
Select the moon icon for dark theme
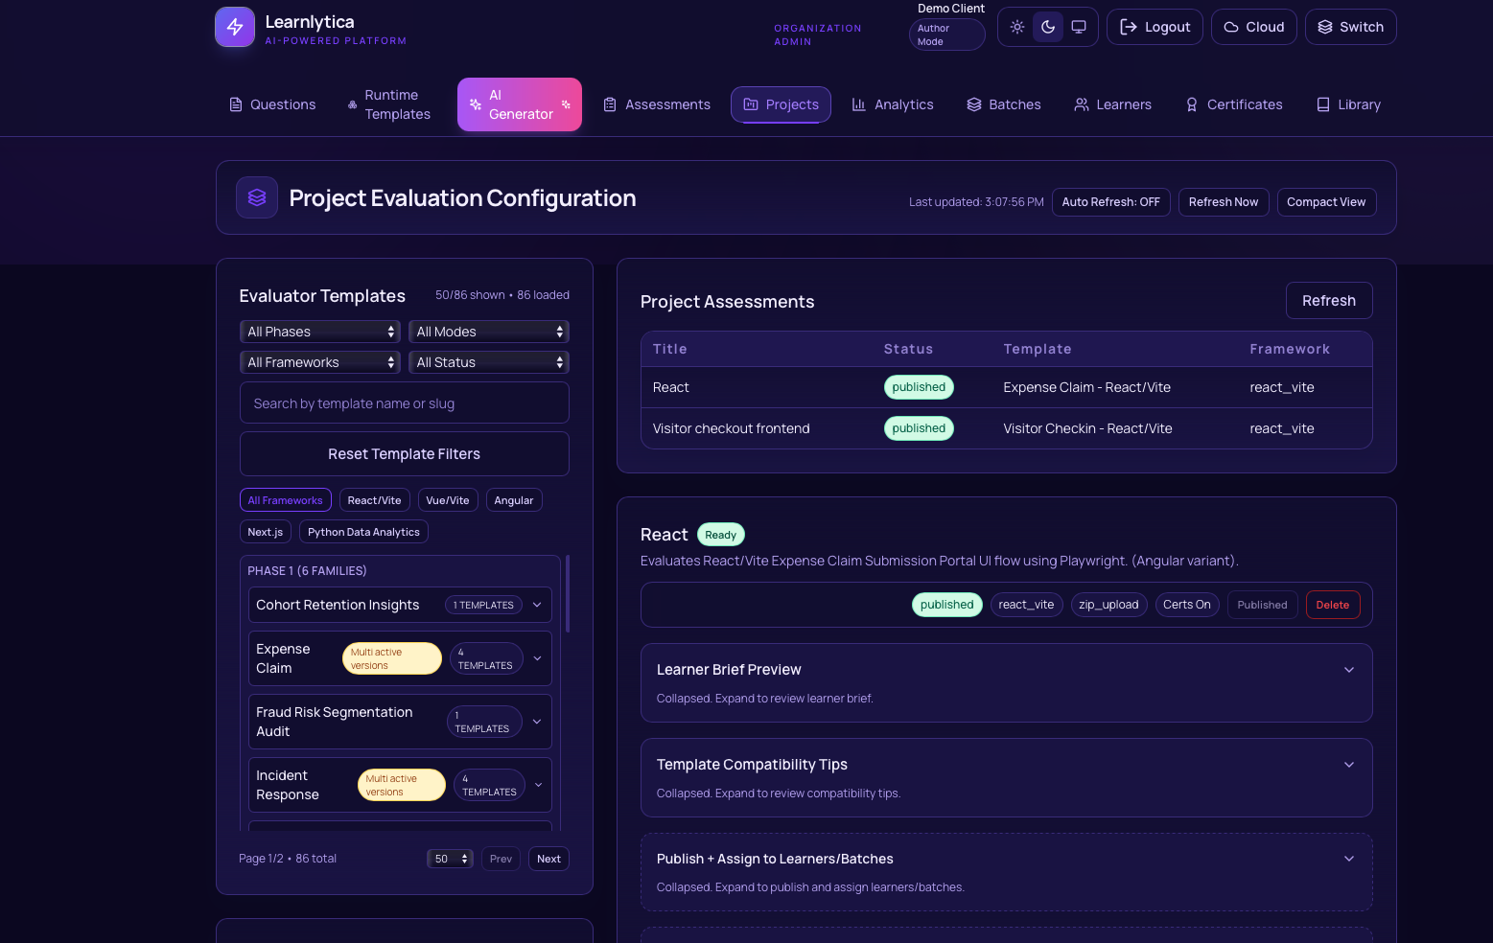pos(1047,26)
